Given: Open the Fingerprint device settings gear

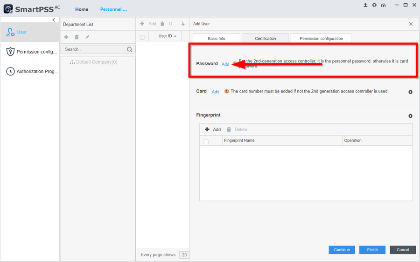Looking at the screenshot, I should 410,116.
